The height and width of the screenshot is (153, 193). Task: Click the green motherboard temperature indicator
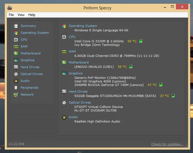click(131, 66)
